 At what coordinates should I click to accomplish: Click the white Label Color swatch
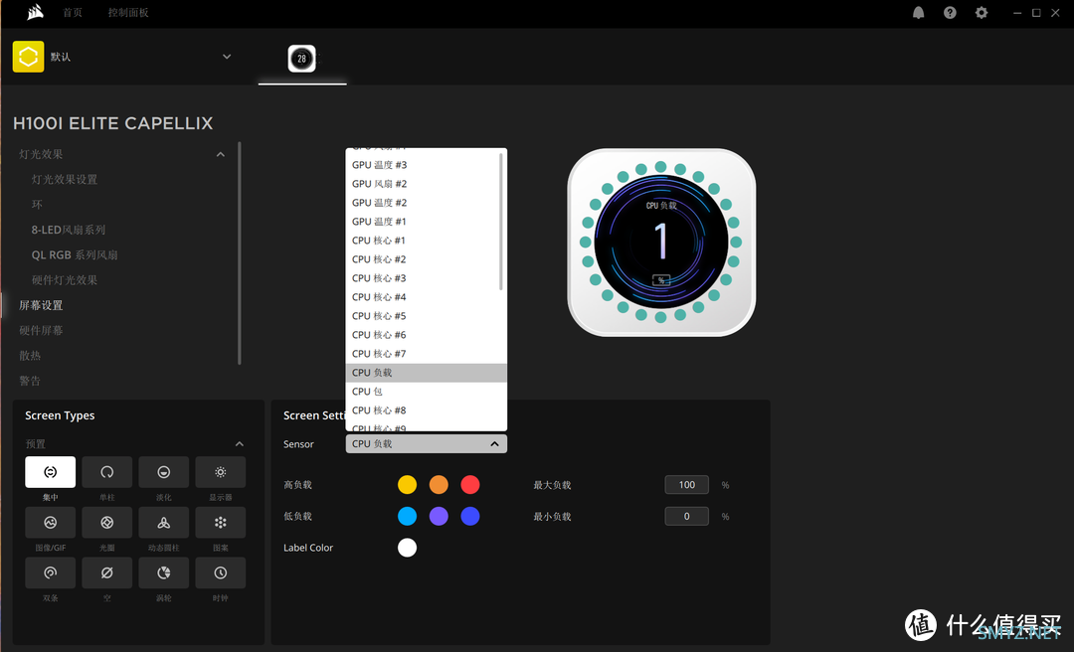coord(407,548)
